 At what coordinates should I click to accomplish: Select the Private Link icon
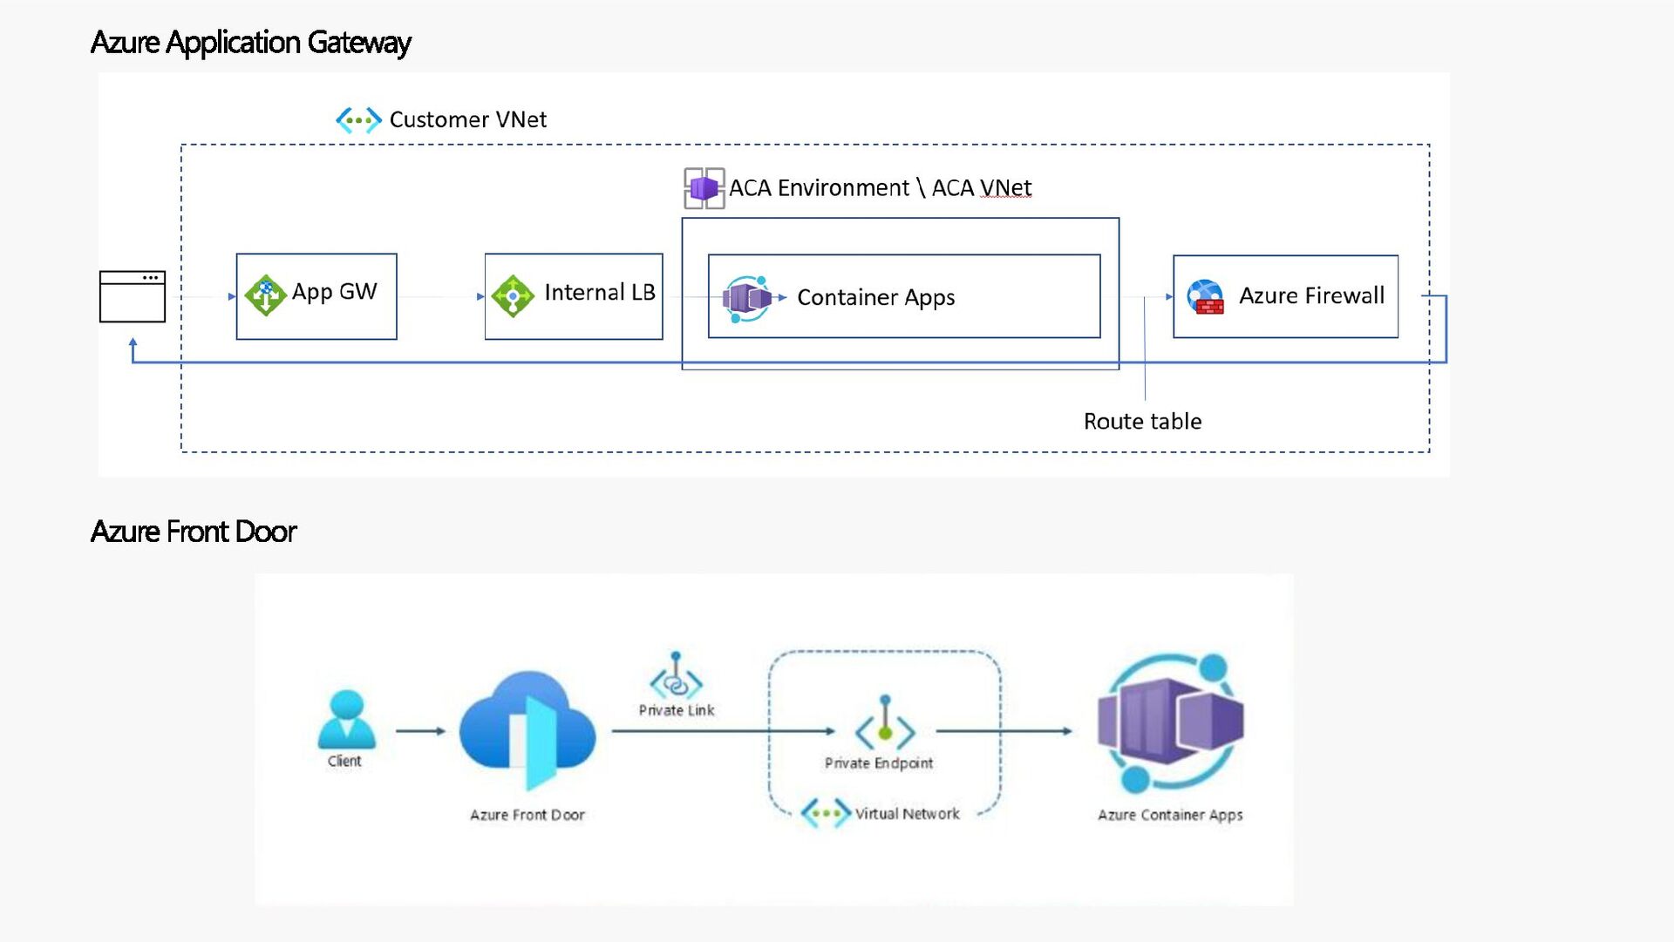[676, 676]
